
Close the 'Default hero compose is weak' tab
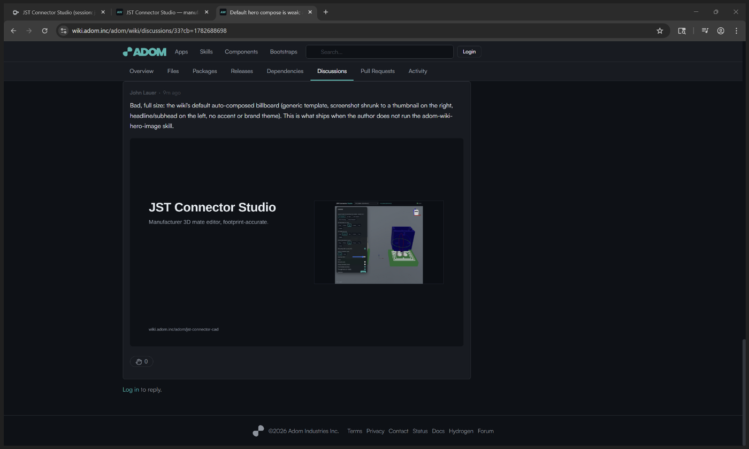click(310, 12)
